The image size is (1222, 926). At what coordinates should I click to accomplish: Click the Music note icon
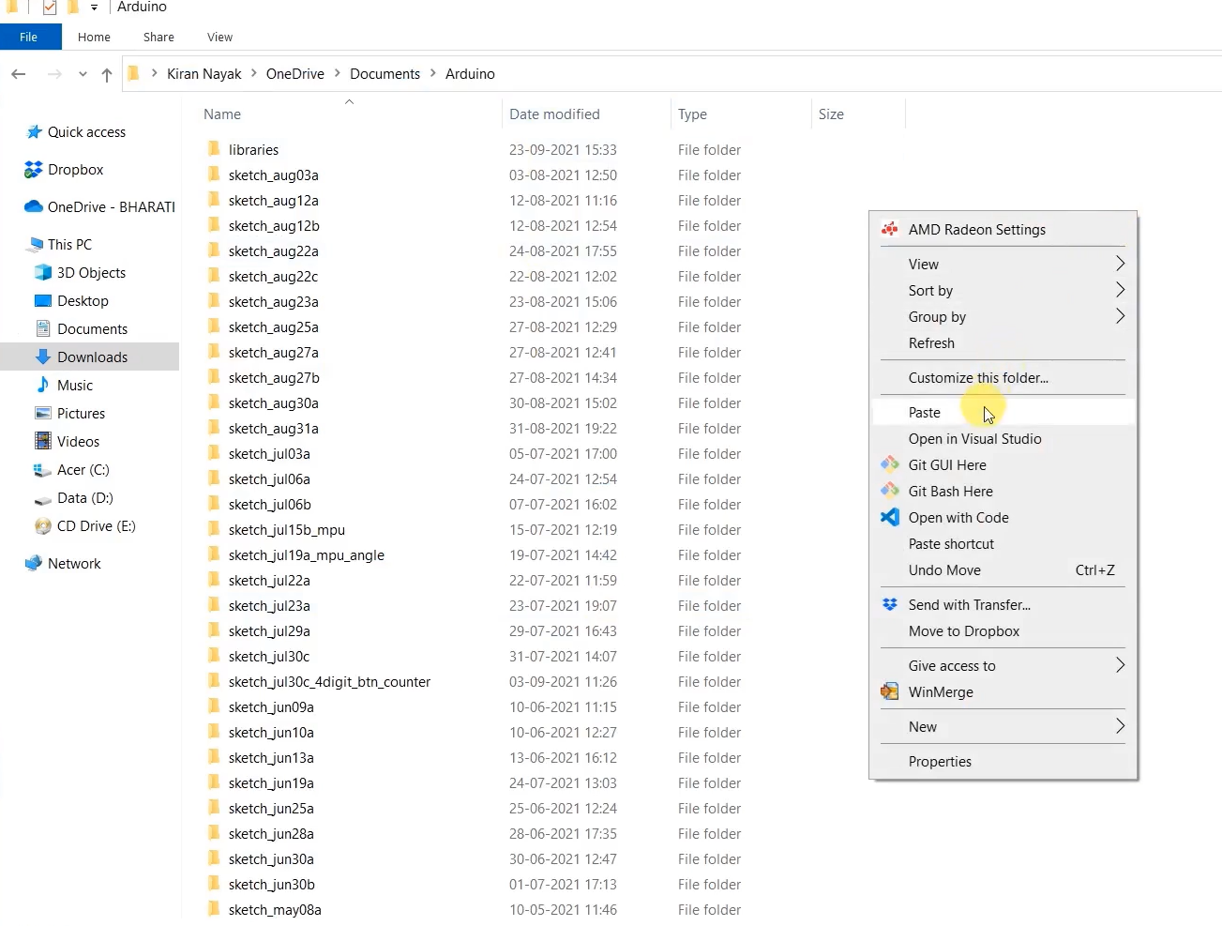pyautogui.click(x=43, y=385)
